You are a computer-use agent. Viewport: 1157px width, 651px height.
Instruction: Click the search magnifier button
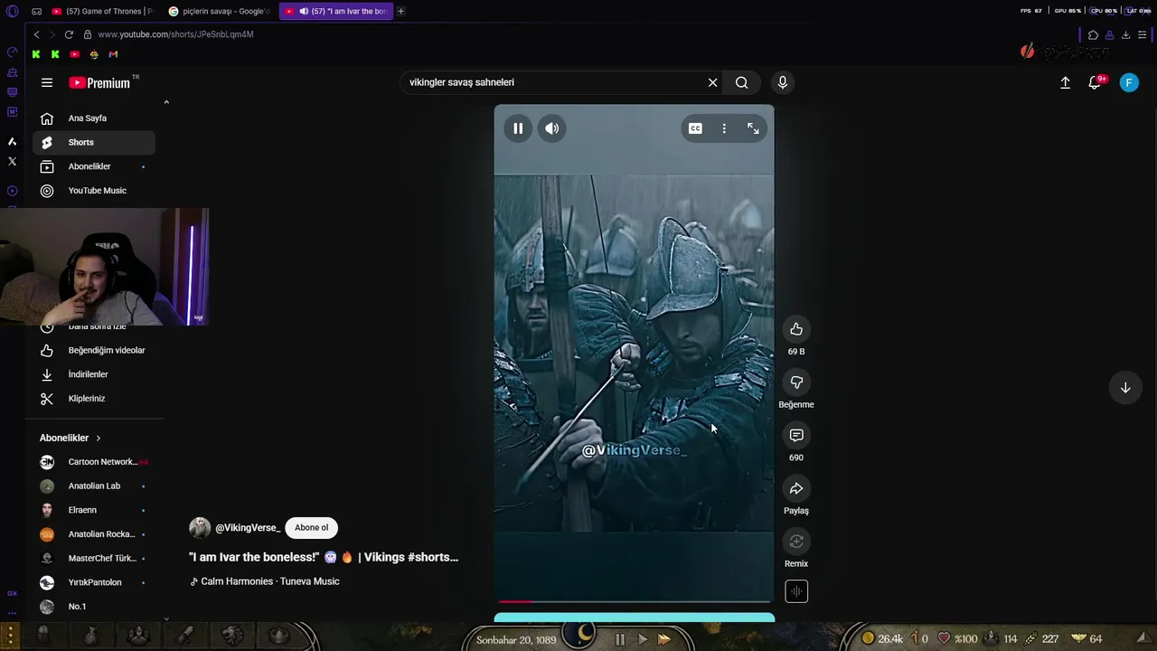point(742,82)
